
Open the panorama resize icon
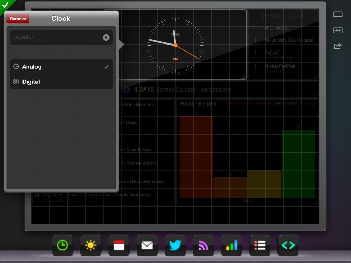(x=338, y=31)
